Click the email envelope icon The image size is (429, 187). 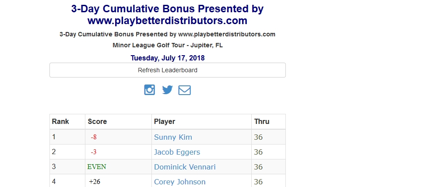(x=184, y=90)
